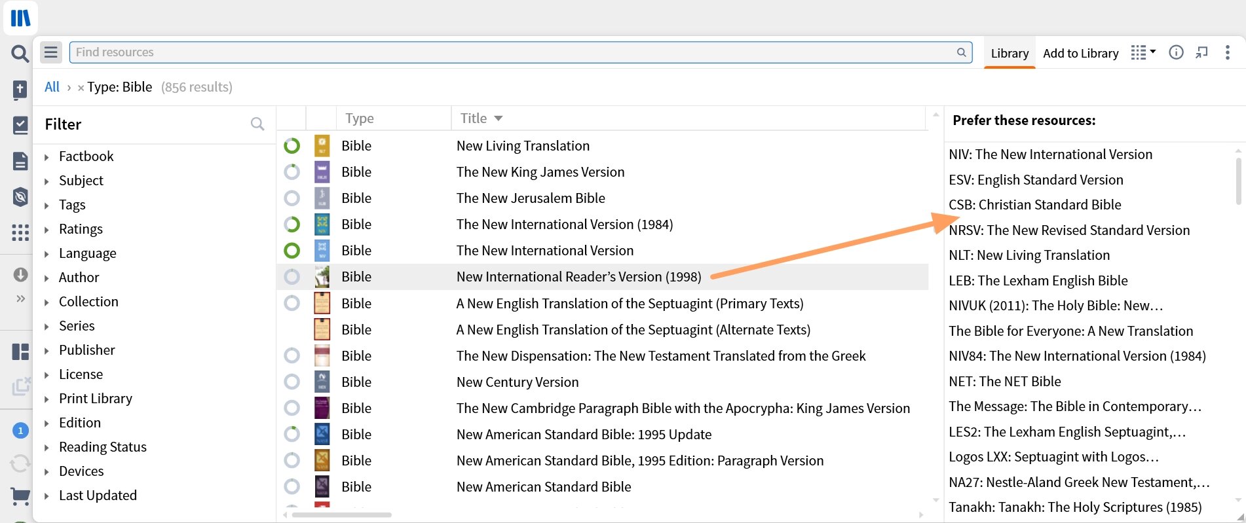Toggle status circle for NASB 1995 Update

(x=292, y=434)
